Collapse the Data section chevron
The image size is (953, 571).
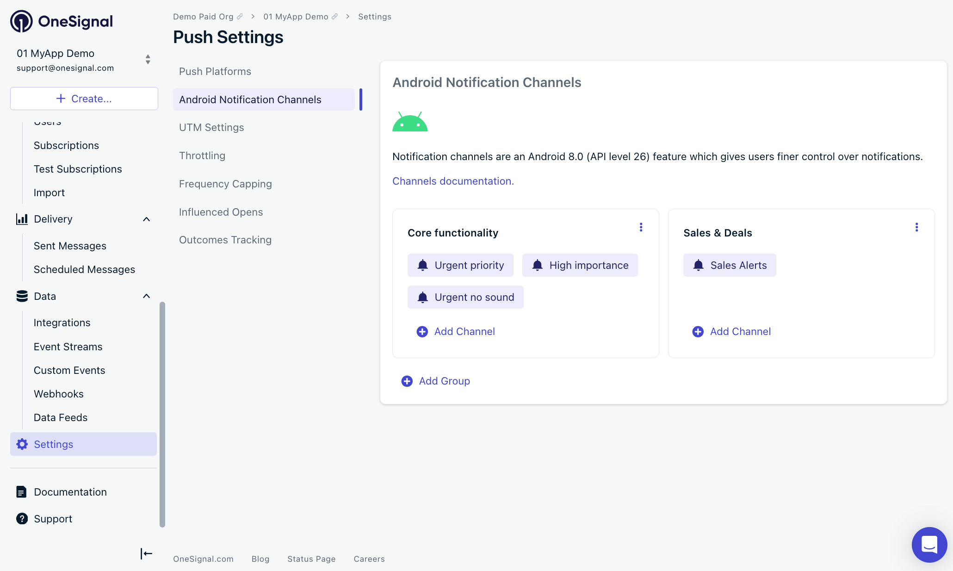[146, 296]
